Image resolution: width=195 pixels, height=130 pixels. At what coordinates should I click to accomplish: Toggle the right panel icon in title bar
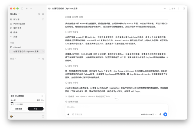[184, 9]
